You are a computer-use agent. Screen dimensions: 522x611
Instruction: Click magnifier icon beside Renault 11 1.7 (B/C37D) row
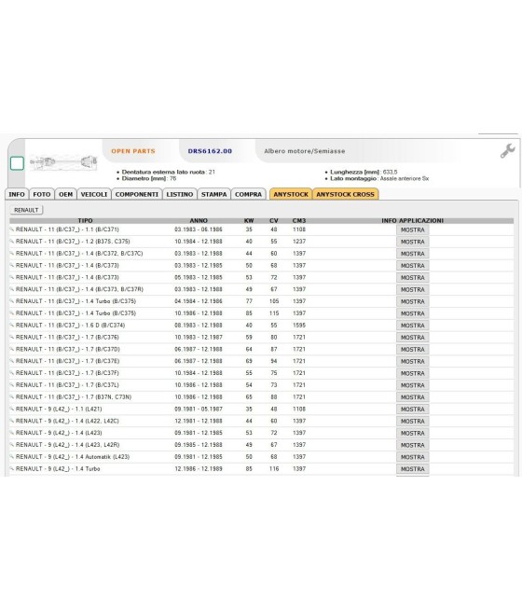coord(12,349)
